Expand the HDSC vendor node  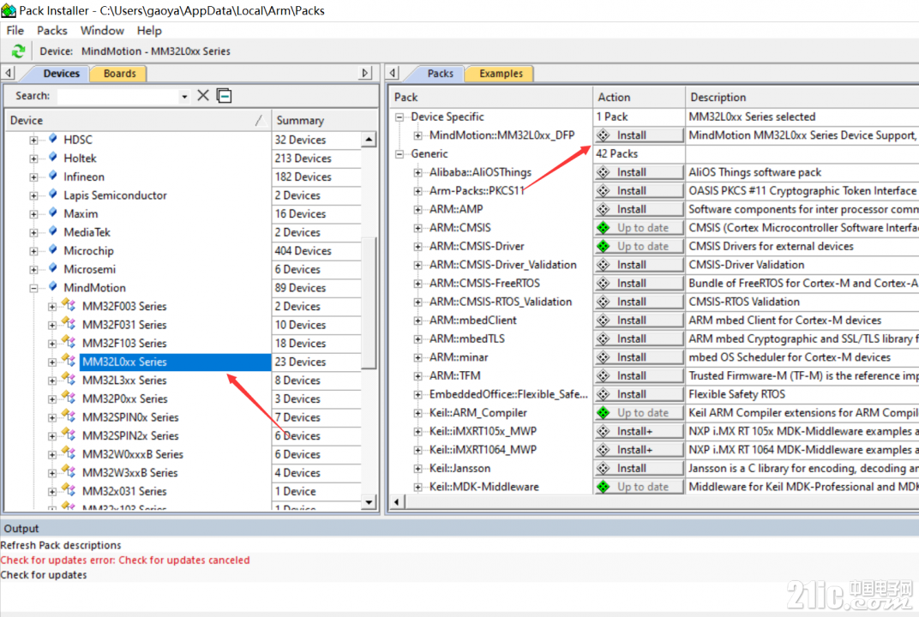click(x=34, y=140)
